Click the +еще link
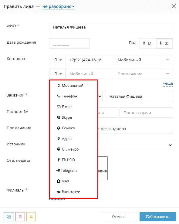Image resolution: width=179 pixels, height=224 pixels. point(168,83)
